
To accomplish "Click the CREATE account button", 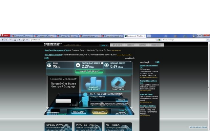I will tap(122, 100).
